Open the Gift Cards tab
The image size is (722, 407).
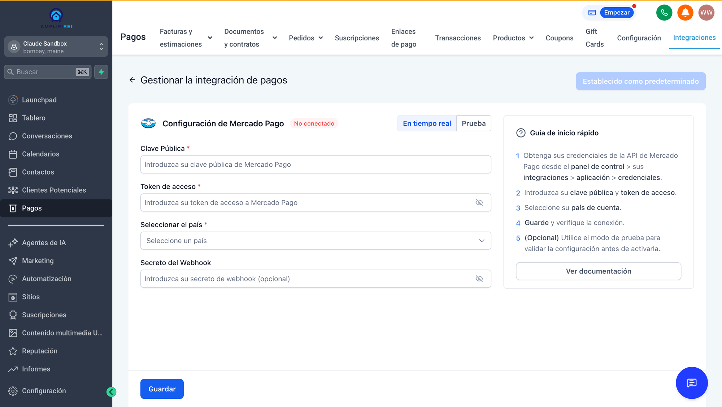coord(594,38)
